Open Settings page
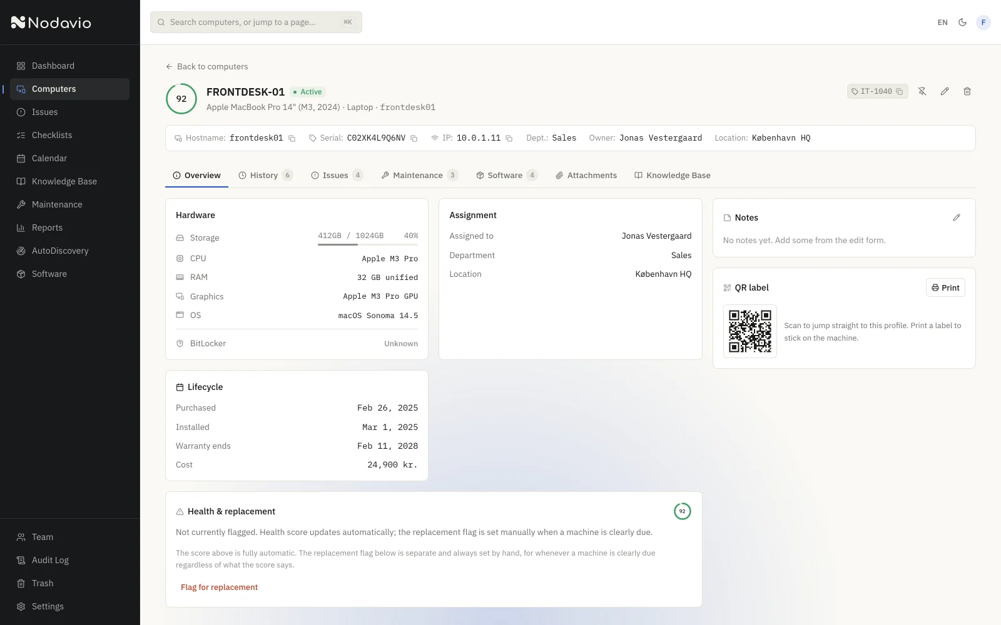Screen dimensions: 1001x625 click(69, 606)
